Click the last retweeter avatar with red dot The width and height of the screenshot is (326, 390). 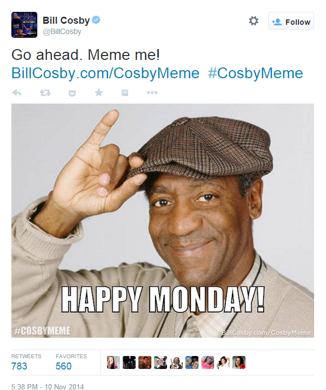239,362
